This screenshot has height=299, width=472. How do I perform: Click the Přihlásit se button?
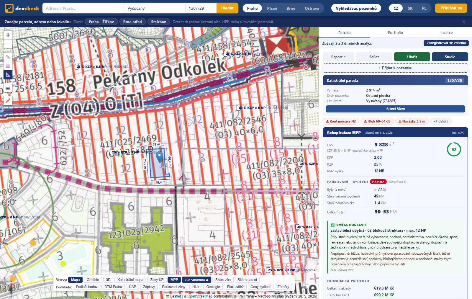pyautogui.click(x=451, y=8)
